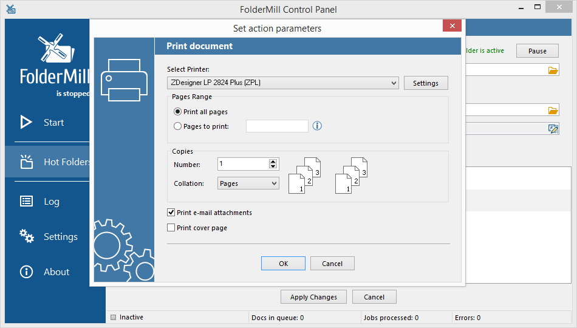577x328 pixels.
Task: Click the Settings gears icon in the sidebar
Action: [27, 236]
